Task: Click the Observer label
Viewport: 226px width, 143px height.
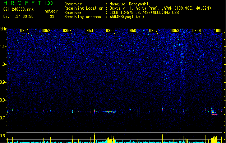Action: coord(73,4)
